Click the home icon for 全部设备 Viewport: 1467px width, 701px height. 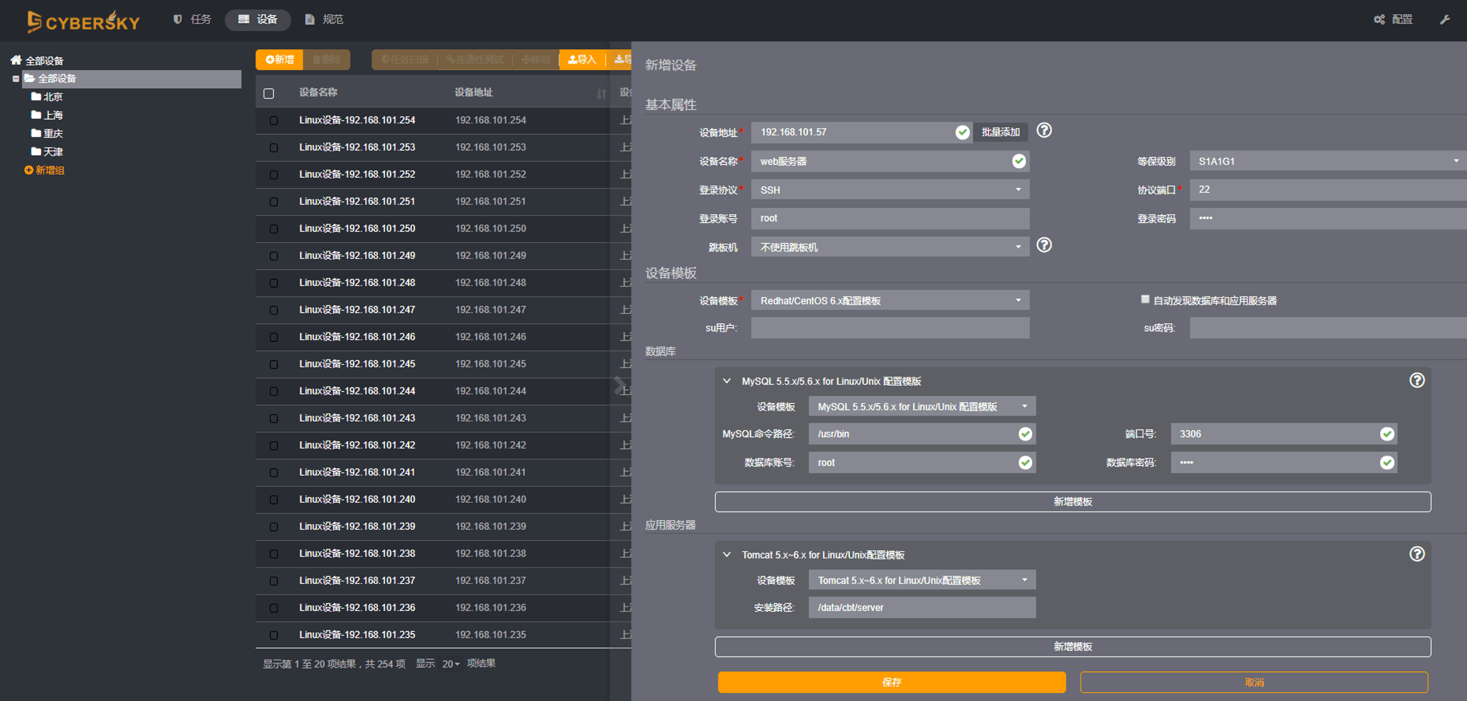[x=16, y=60]
